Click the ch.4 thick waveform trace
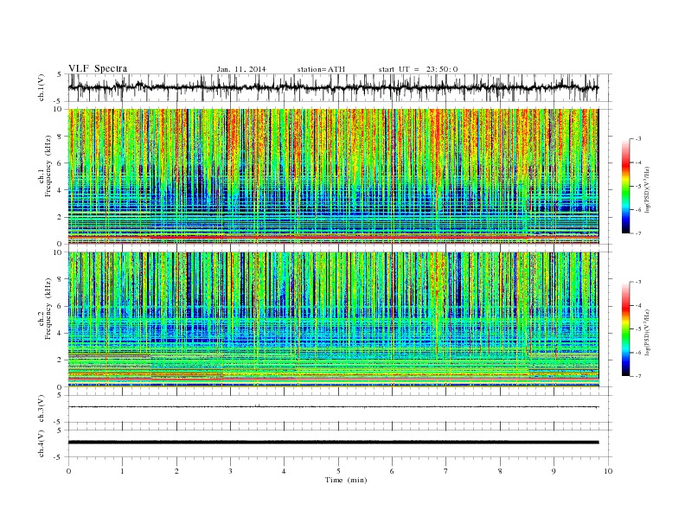This screenshot has height=529, width=685. [333, 443]
